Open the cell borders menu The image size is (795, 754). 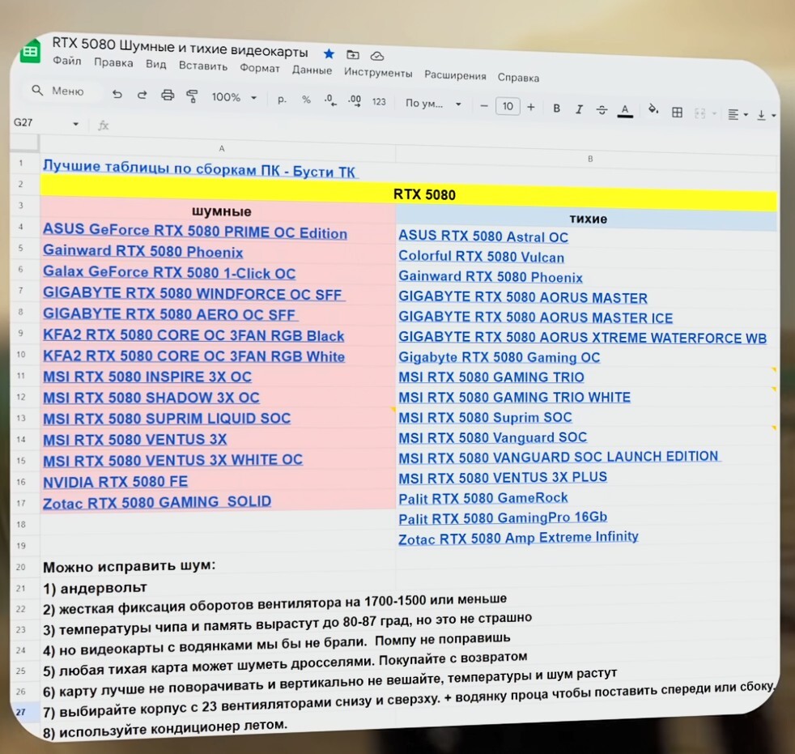click(x=677, y=112)
